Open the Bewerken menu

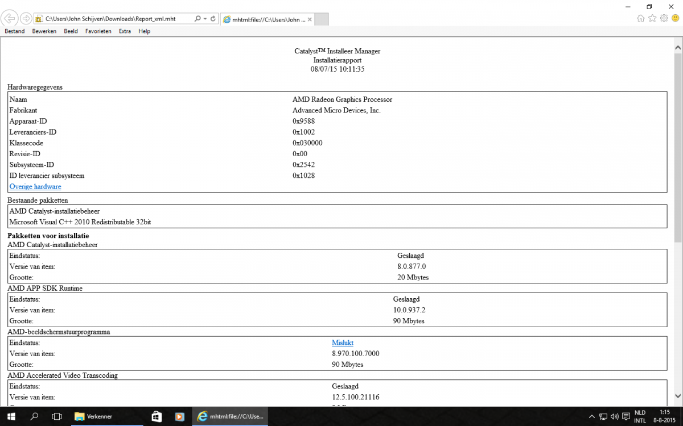[44, 31]
